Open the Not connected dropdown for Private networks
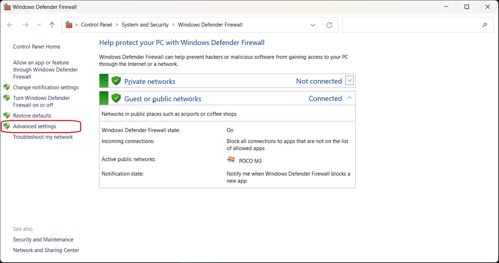Image resolution: width=499 pixels, height=263 pixels. (x=349, y=80)
